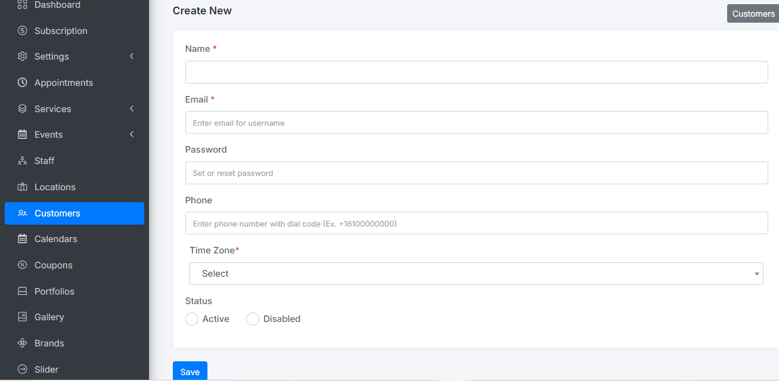Expand the Events submenu chevron

[x=132, y=134]
